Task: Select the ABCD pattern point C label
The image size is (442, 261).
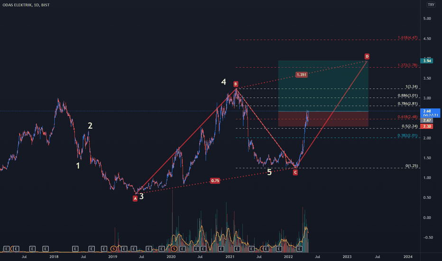Action: 295,172
